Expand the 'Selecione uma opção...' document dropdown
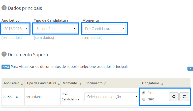193x111 pixels. (112, 97)
